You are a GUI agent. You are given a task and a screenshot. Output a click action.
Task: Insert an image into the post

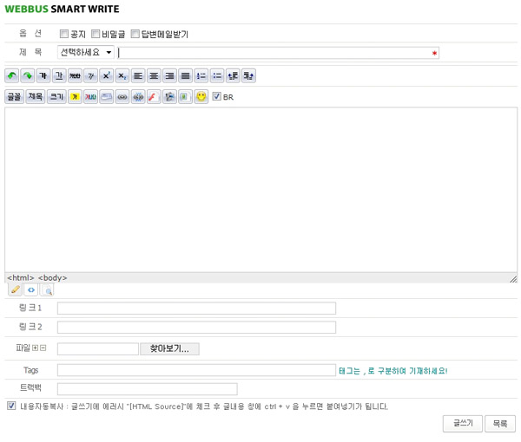(185, 97)
